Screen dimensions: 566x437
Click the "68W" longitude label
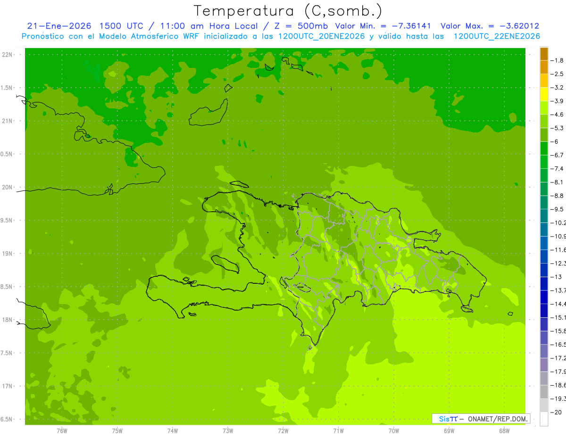pos(504,431)
